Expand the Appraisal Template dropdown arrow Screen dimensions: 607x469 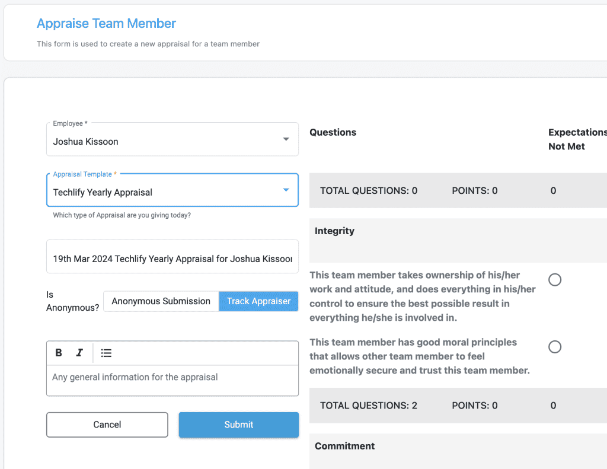tap(286, 190)
